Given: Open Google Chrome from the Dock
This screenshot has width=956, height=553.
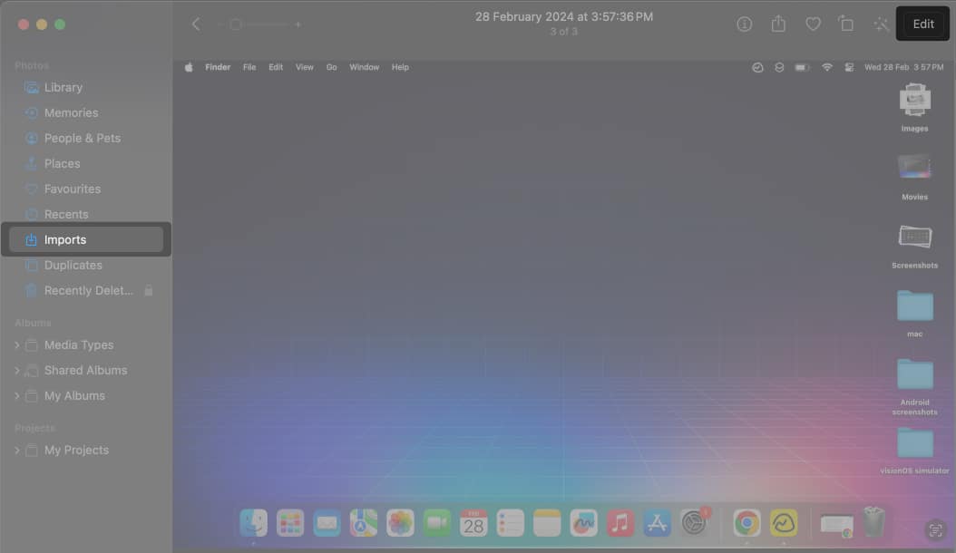Looking at the screenshot, I should [x=746, y=523].
